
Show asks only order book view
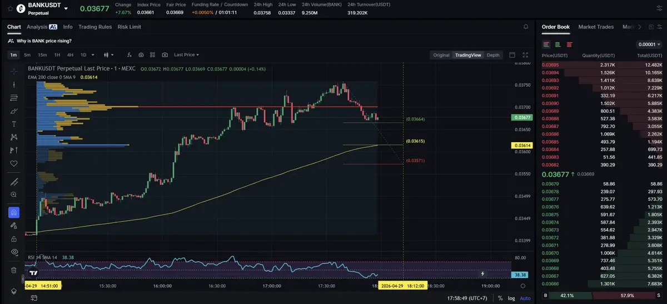tap(569, 44)
